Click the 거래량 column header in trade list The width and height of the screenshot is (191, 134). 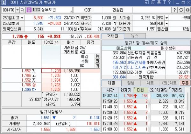coord(177,90)
